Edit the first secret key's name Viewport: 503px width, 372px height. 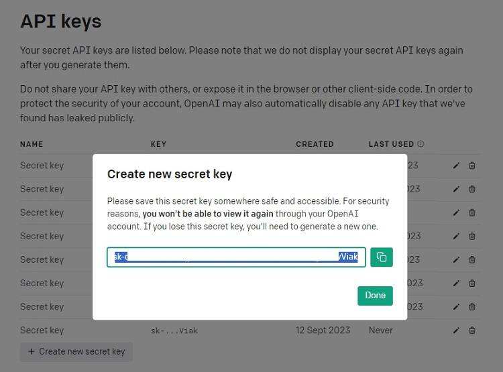(456, 166)
